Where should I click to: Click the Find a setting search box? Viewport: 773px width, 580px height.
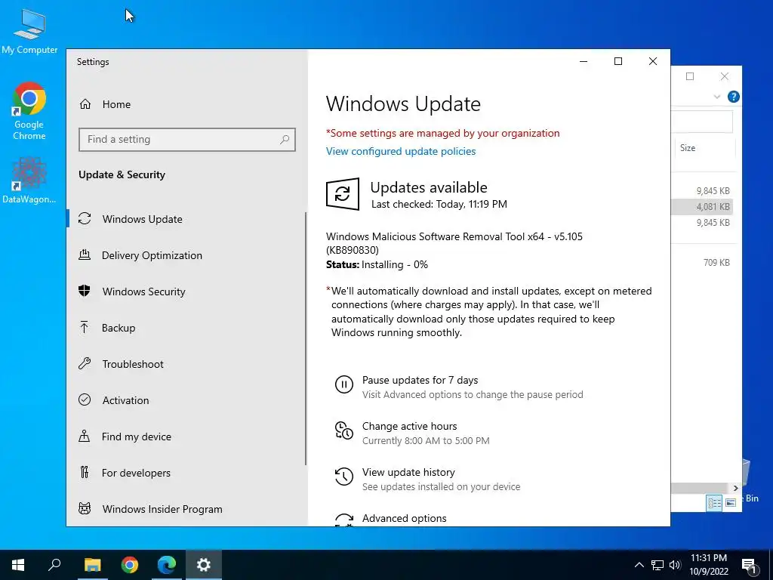coord(187,140)
